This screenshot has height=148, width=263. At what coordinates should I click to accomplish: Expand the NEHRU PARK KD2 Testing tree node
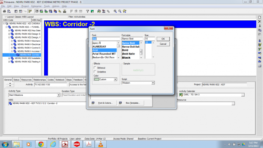coord(9,62)
